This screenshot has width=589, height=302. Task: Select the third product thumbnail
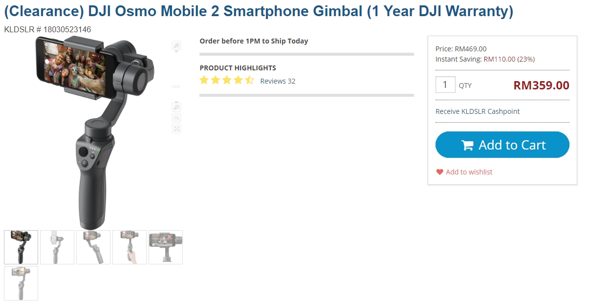pyautogui.click(x=93, y=247)
